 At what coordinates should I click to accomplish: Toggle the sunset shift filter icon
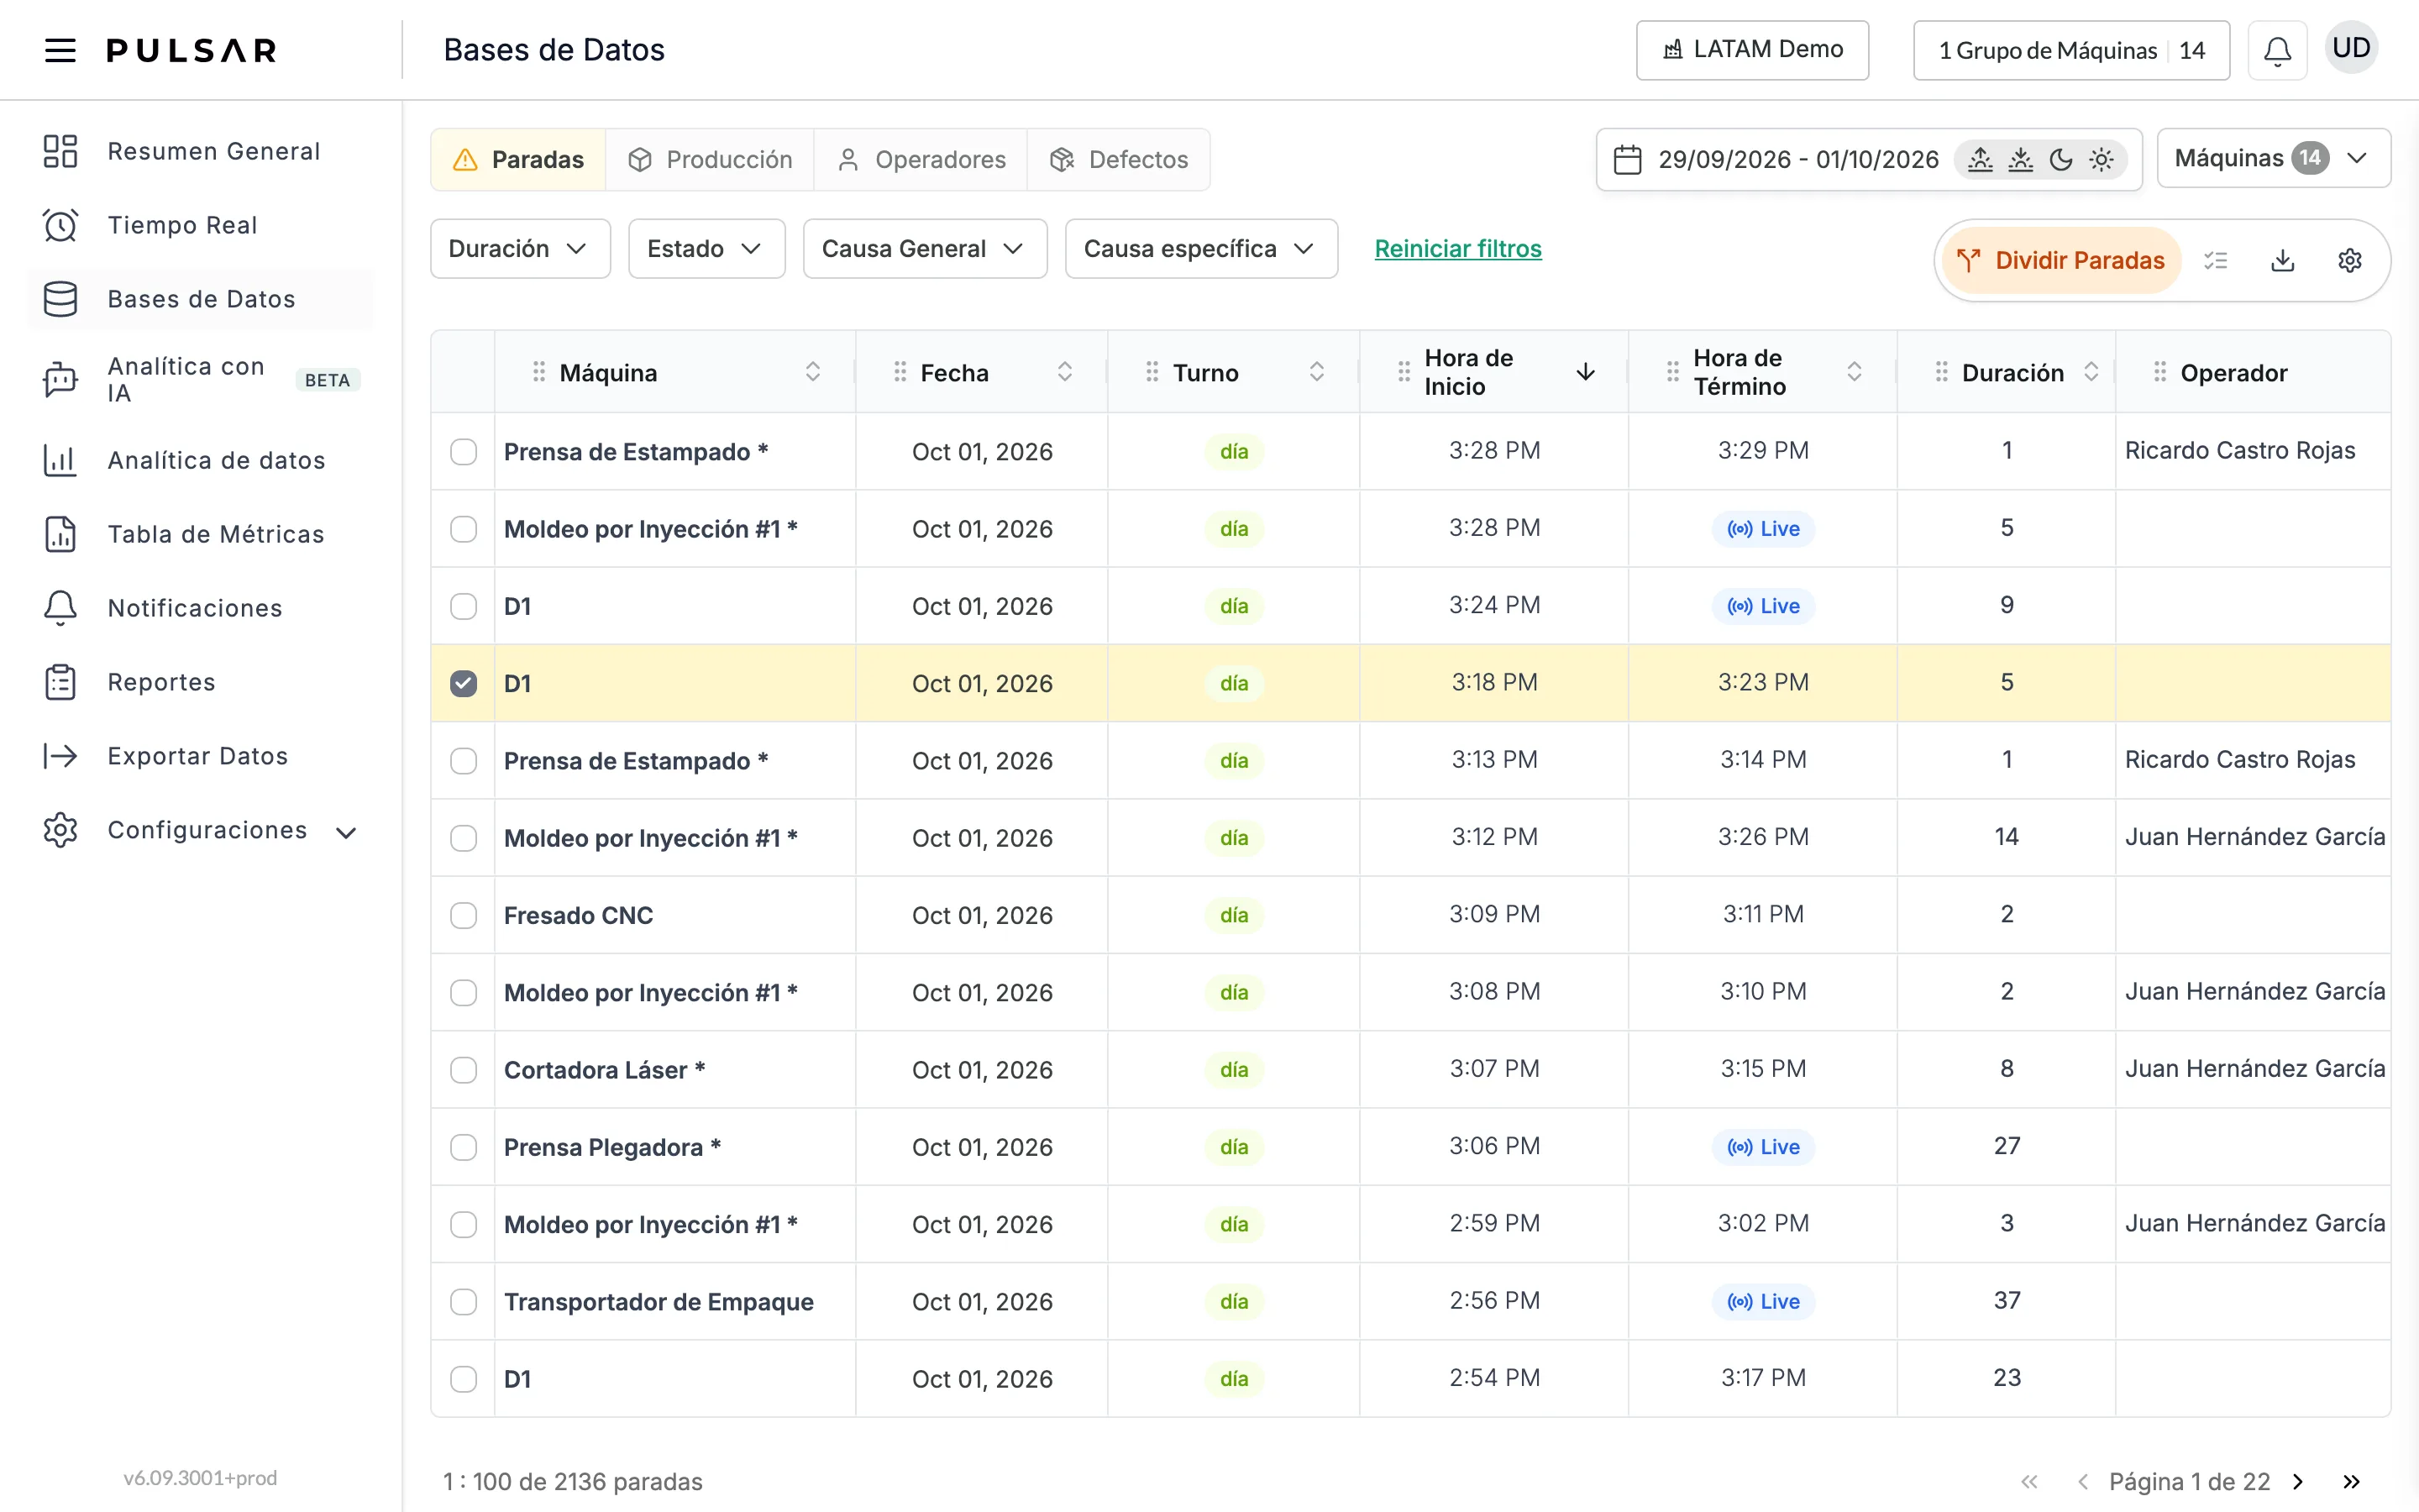[2020, 160]
